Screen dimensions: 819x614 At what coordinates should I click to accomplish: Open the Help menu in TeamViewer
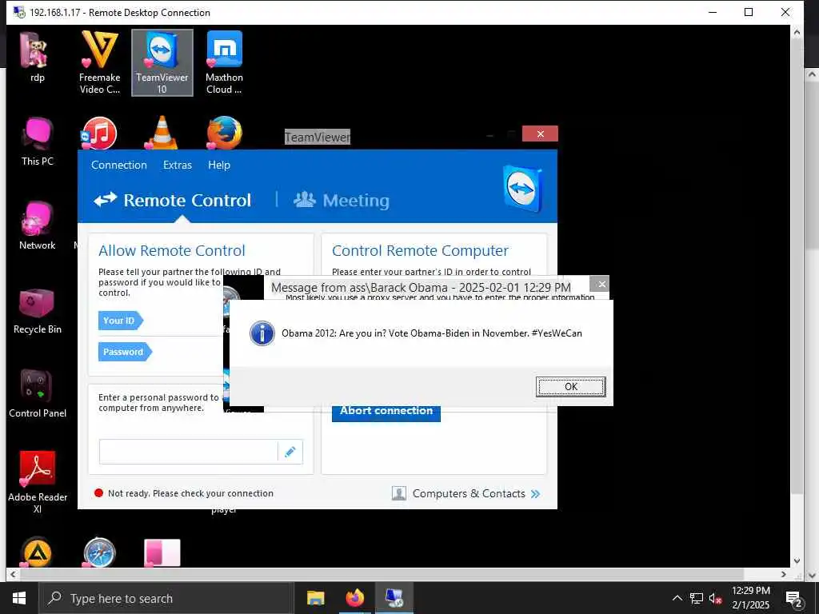pos(219,165)
